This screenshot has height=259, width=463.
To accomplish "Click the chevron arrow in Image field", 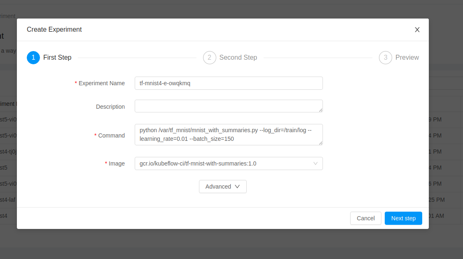I will pyautogui.click(x=316, y=163).
